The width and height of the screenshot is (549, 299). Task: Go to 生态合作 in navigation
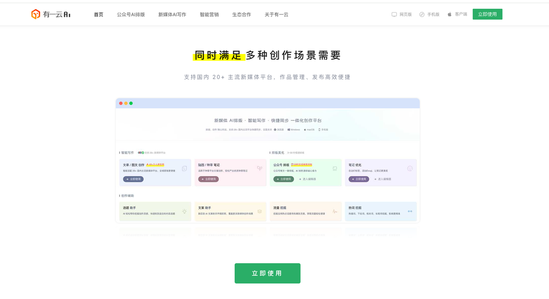[x=242, y=14]
